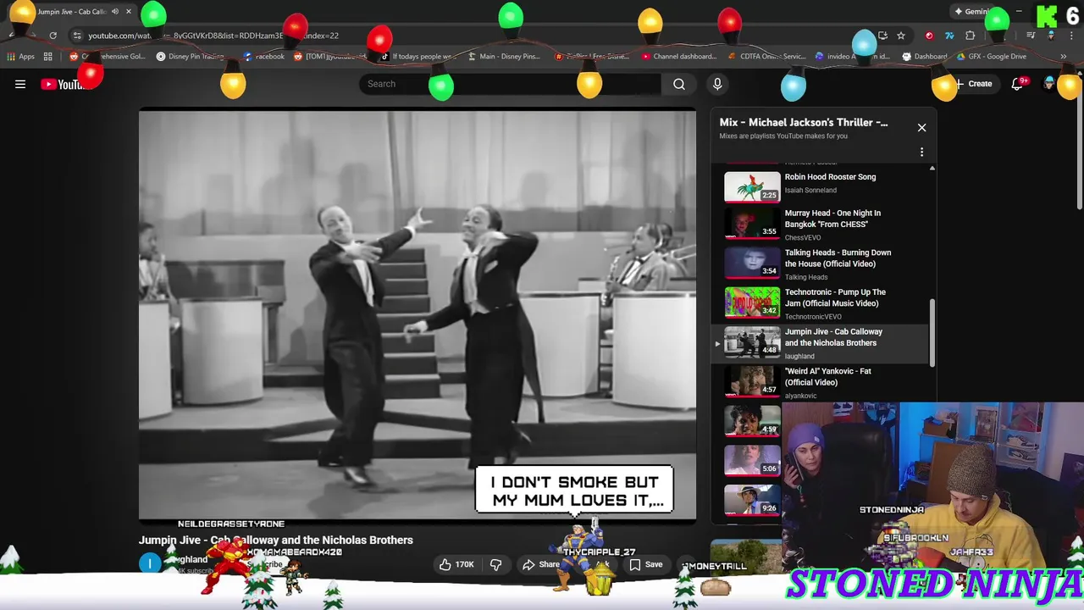Bookmark this page with the star icon
Viewport: 1084px width, 610px height.
point(901,36)
